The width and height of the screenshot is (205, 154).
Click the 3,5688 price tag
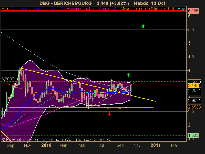click(x=194, y=82)
